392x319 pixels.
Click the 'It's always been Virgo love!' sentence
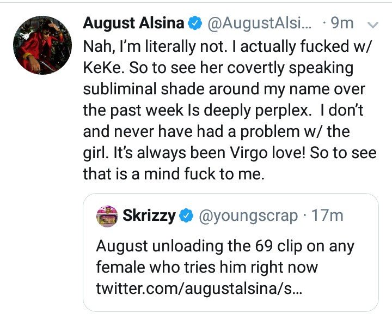210,153
